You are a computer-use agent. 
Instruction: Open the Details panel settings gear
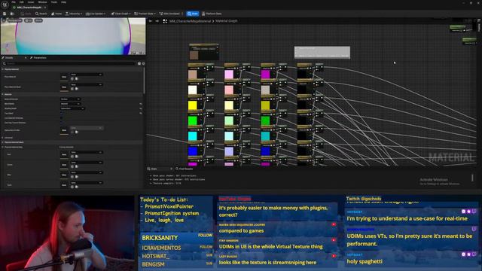143,63
